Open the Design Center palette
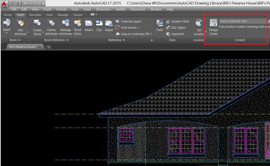Viewport: 270px width, 166px height. click(x=213, y=26)
